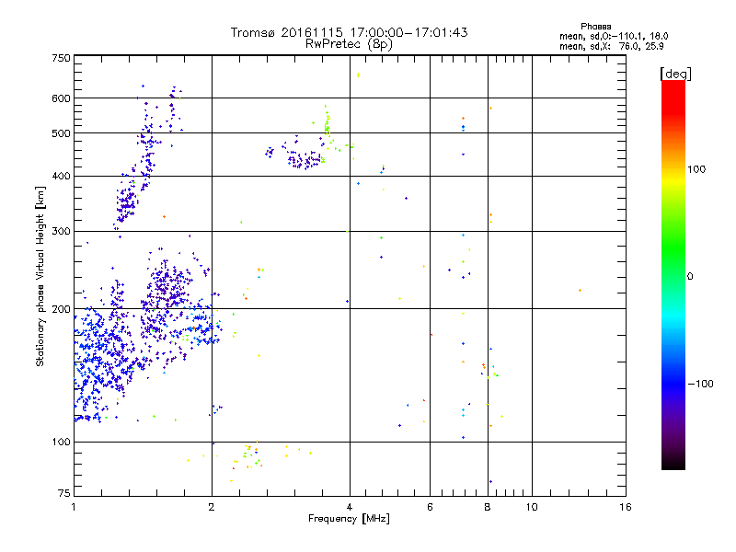The width and height of the screenshot is (736, 552).
Task: Click the plot title 'Tromsø 20161115 17:00:00-17:01:43'
Action: pyautogui.click(x=349, y=32)
